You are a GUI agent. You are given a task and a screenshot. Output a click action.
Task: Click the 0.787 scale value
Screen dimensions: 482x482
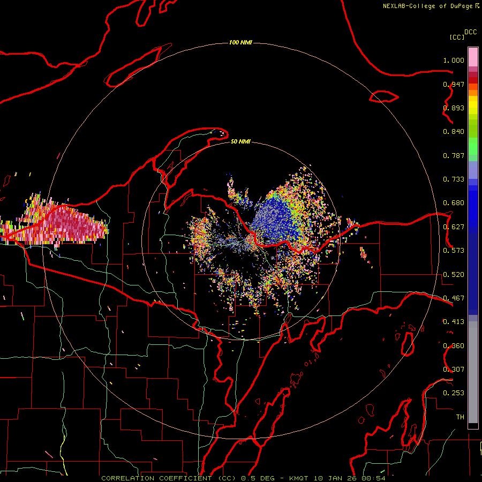click(x=454, y=155)
